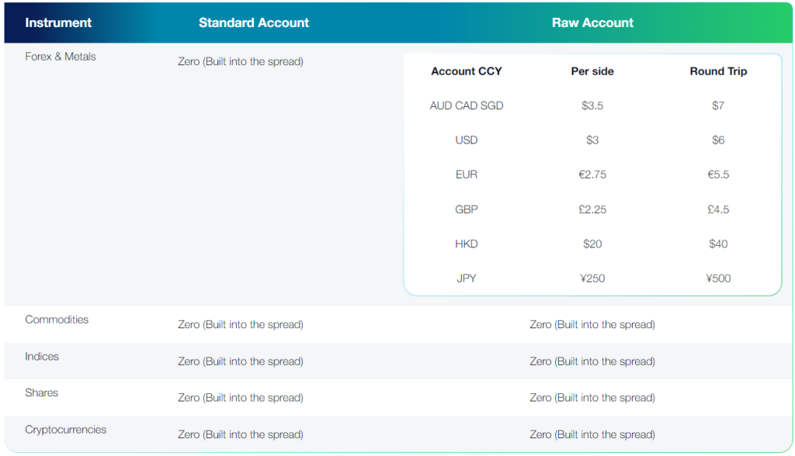
Task: Click Raw Account fee text for Cryptocurrencies
Action: point(592,435)
